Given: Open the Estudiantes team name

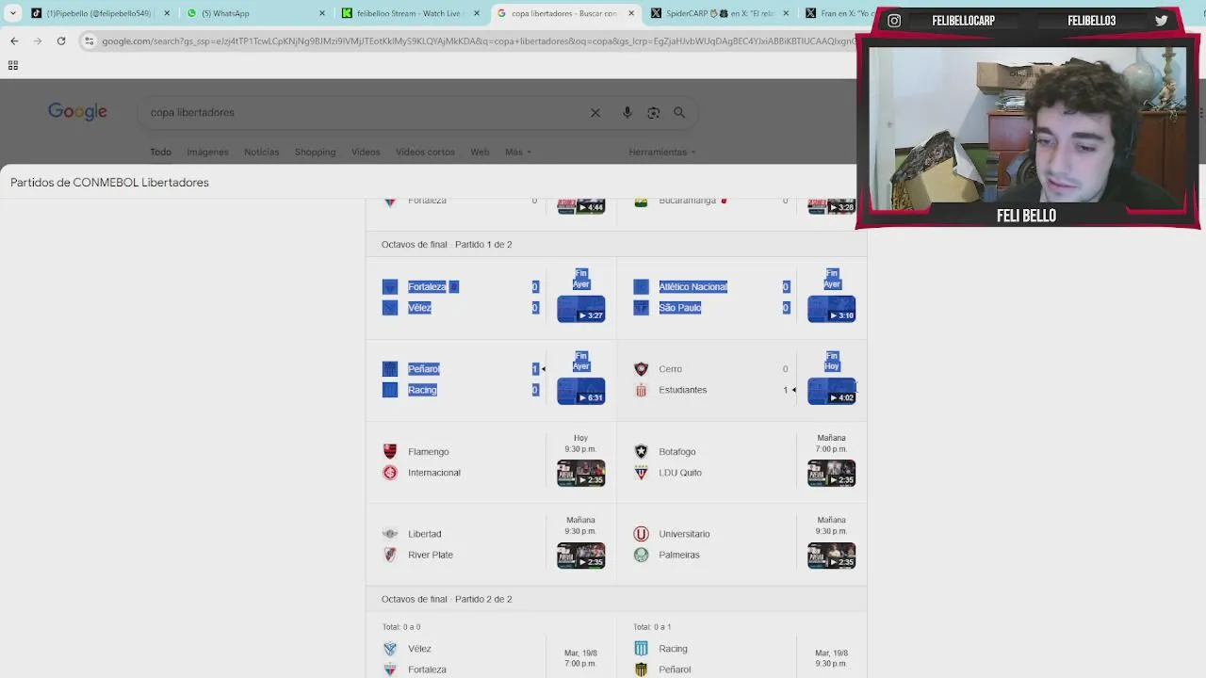Looking at the screenshot, I should (682, 390).
